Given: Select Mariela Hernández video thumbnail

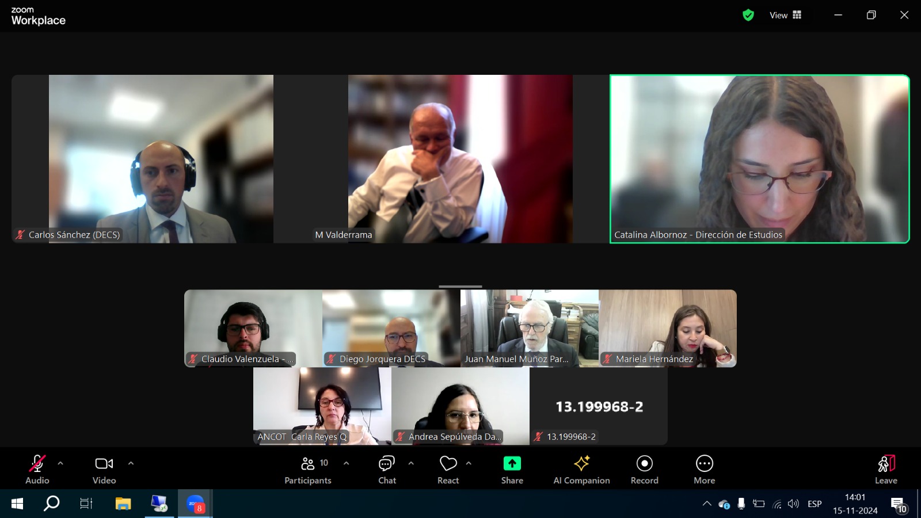Looking at the screenshot, I should tap(668, 328).
